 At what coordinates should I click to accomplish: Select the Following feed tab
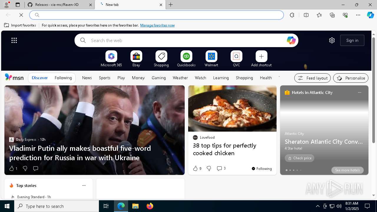click(x=63, y=78)
